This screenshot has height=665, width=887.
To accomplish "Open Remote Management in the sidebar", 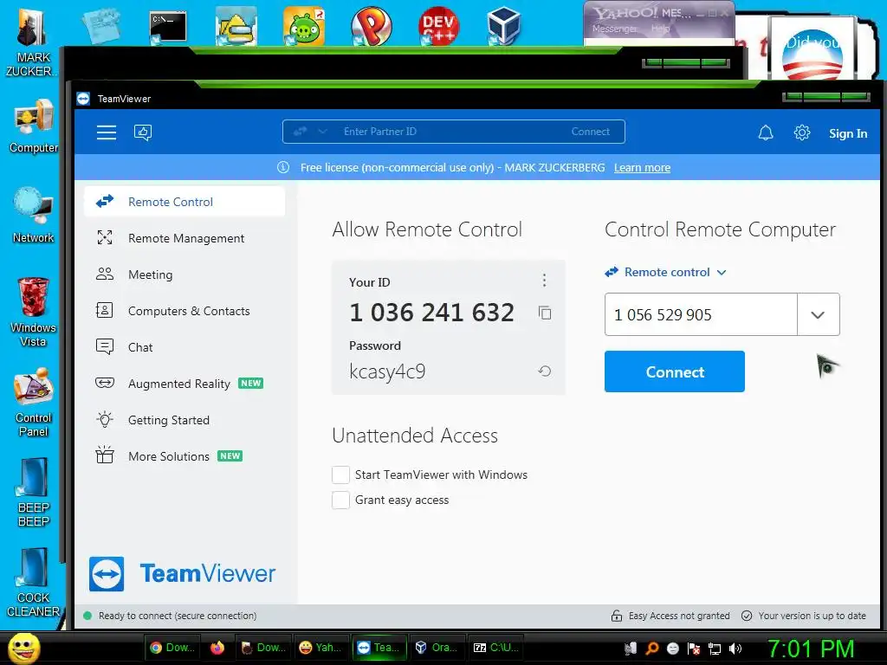I will click(x=185, y=238).
